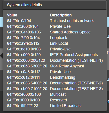Click the Reserved description
The image size is (109, 113).
point(59,100)
